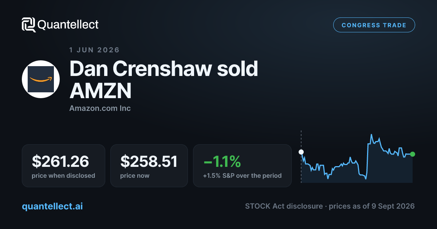Click the price when disclosed caption
Screen dimensions: 437x229
pyautogui.click(x=63, y=176)
